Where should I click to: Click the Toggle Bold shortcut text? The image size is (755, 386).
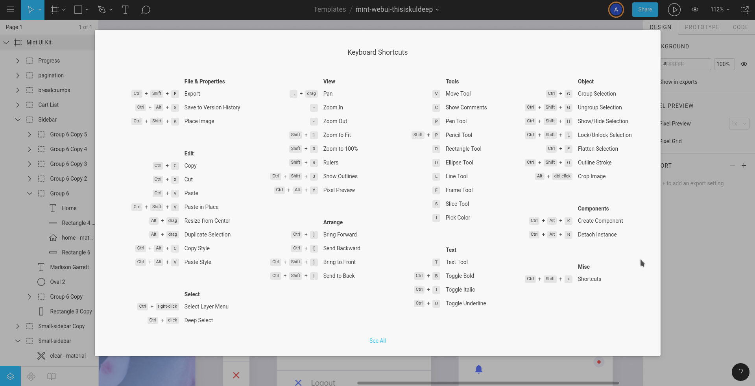point(460,276)
